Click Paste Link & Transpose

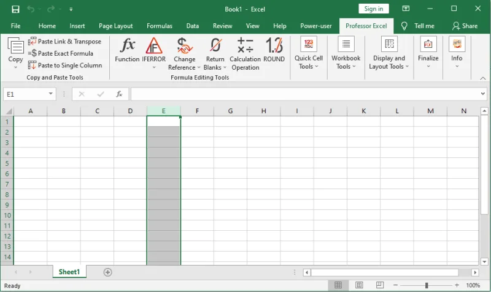coord(65,42)
